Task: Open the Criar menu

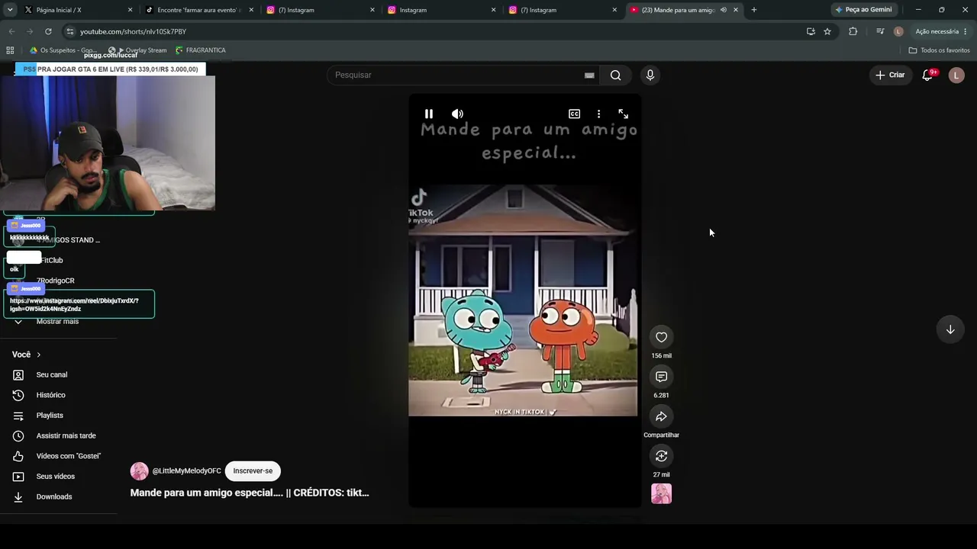Action: pos(890,75)
